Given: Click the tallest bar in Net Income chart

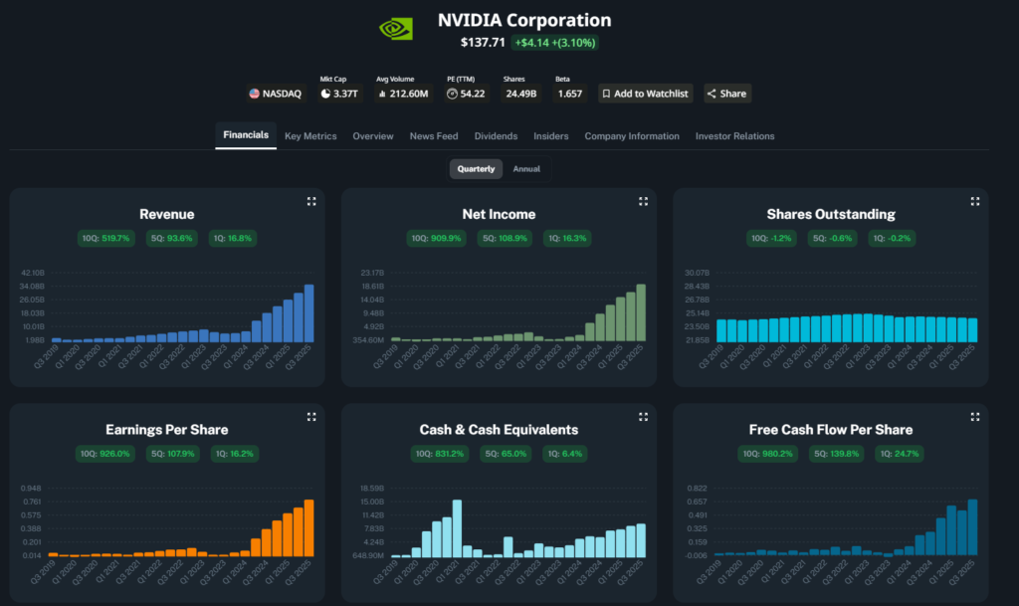Looking at the screenshot, I should [x=641, y=312].
